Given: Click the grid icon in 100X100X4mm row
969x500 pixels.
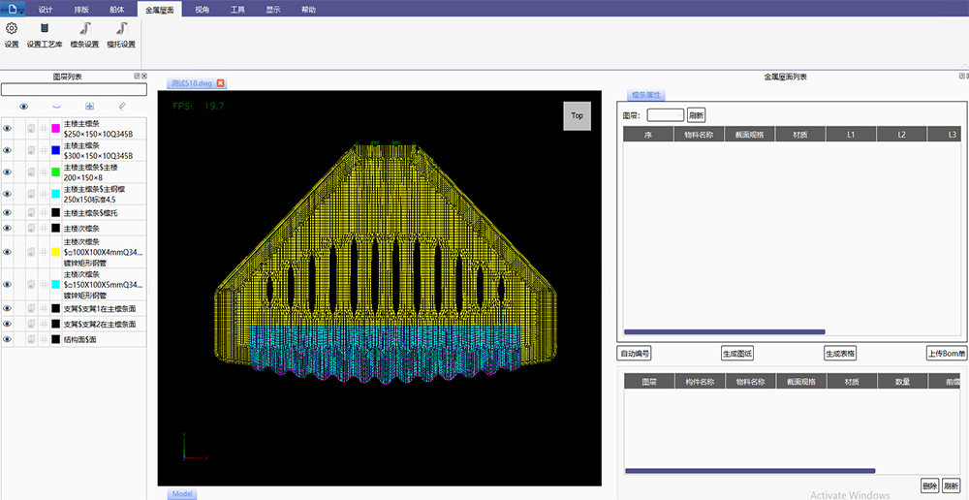Looking at the screenshot, I should pos(44,252).
